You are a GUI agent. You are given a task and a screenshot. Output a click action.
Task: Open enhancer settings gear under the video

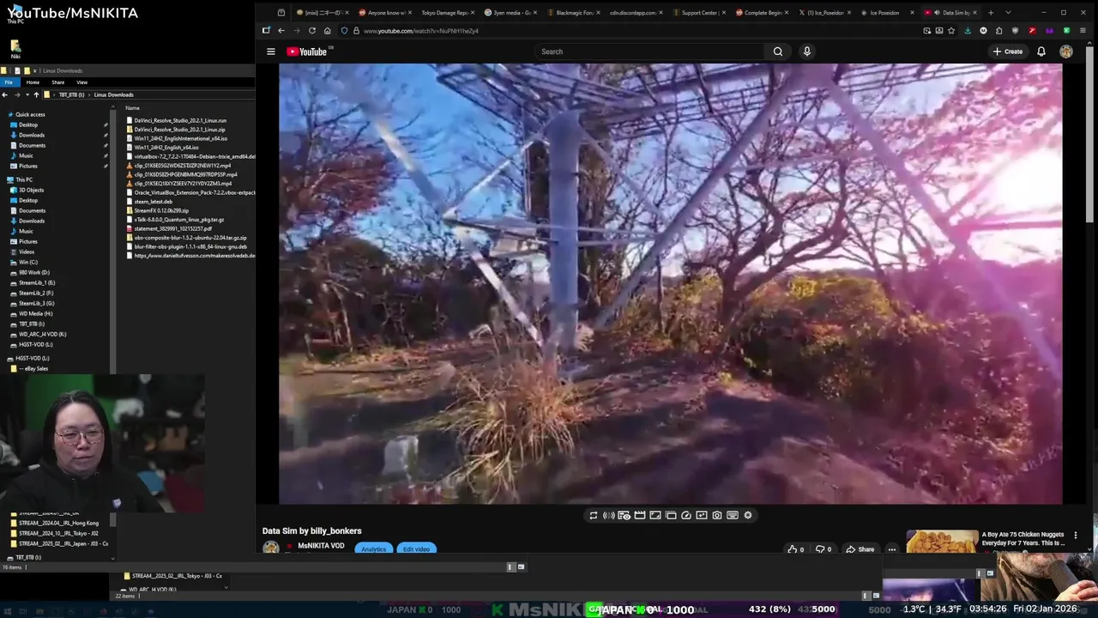click(748, 515)
